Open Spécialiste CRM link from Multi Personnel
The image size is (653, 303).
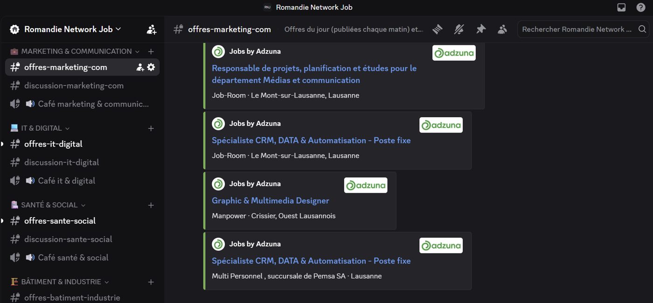311,261
